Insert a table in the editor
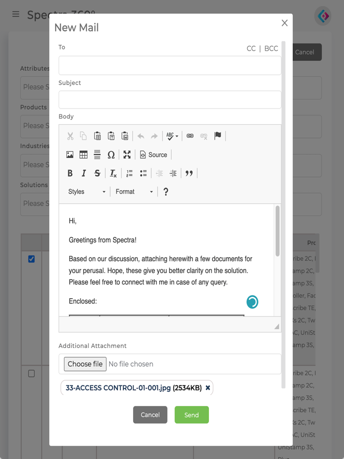Screen dimensions: 344x459 pyautogui.click(x=84, y=155)
